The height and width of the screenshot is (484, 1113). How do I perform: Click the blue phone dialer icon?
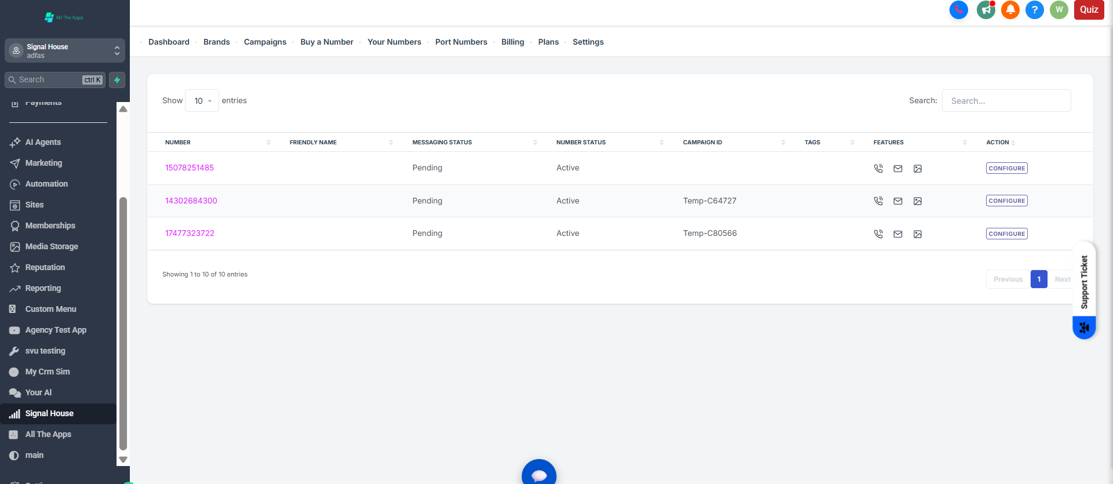pyautogui.click(x=958, y=10)
